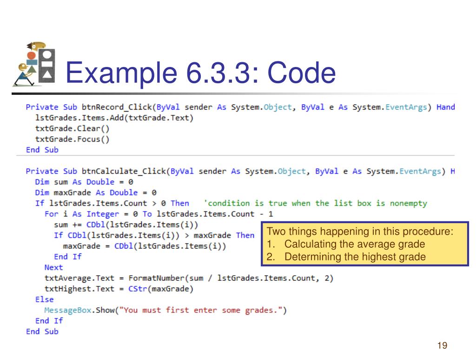This screenshot has height=357, width=476.
Task: Click "If lstGrades.Items.Count > 0 Then"
Action: click(112, 203)
